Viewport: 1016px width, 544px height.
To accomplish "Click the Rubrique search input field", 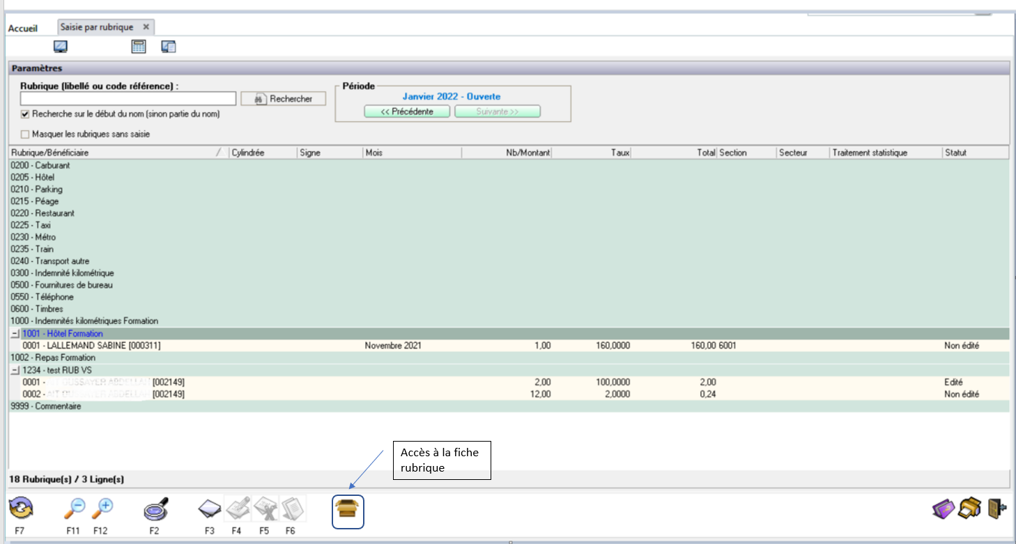I will pos(128,98).
